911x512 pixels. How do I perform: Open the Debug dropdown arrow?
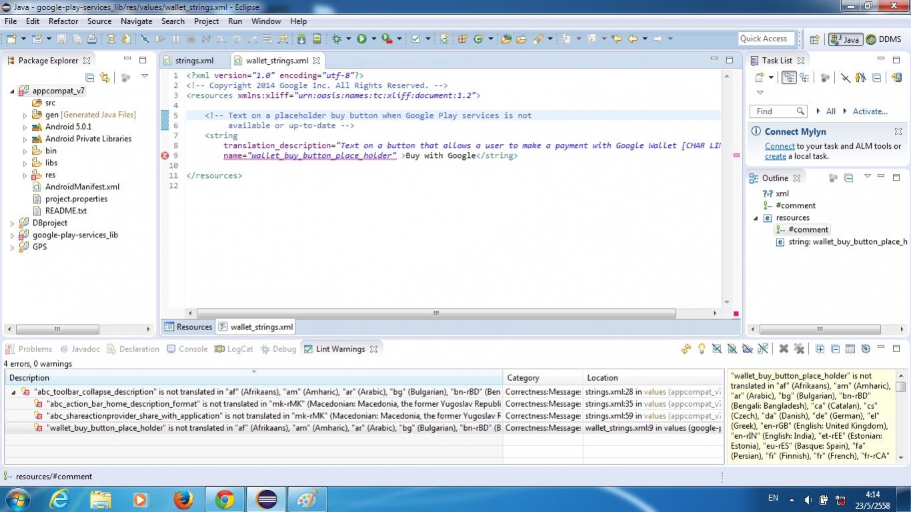[x=347, y=39]
